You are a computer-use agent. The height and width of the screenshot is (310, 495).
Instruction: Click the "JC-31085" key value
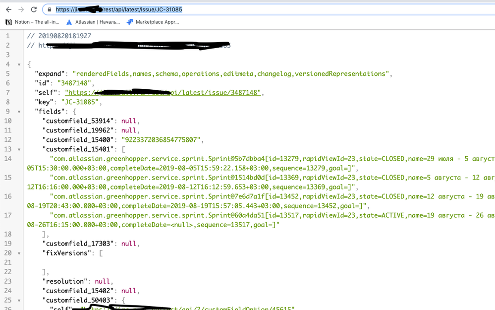coord(80,102)
